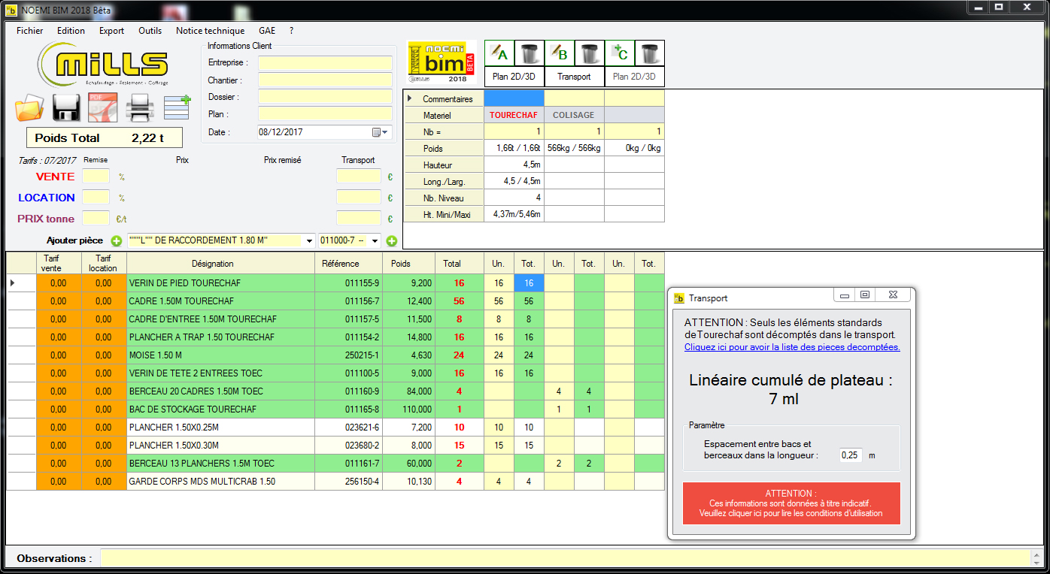Screen dimensions: 1050x574
Task: Open the Edition menu
Action: (71, 31)
